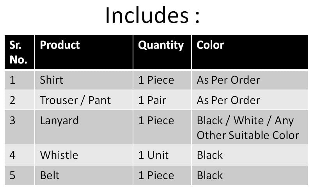Click the "1 Pair" quantity cell
Image resolution: width=314 pixels, height=192 pixels.
152,100
